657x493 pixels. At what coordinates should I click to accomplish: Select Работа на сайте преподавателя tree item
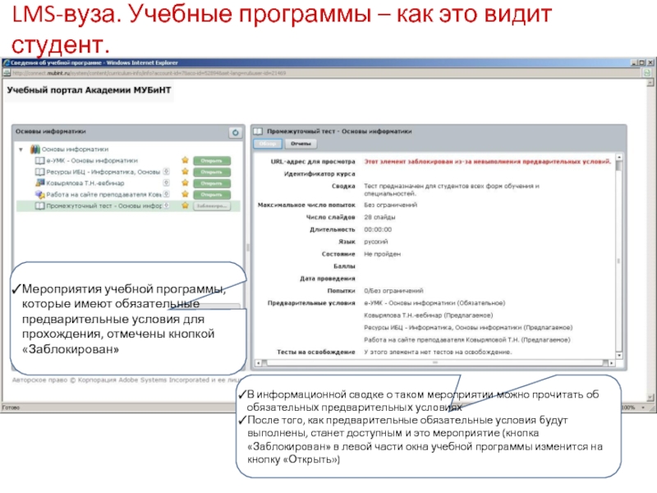pos(104,195)
